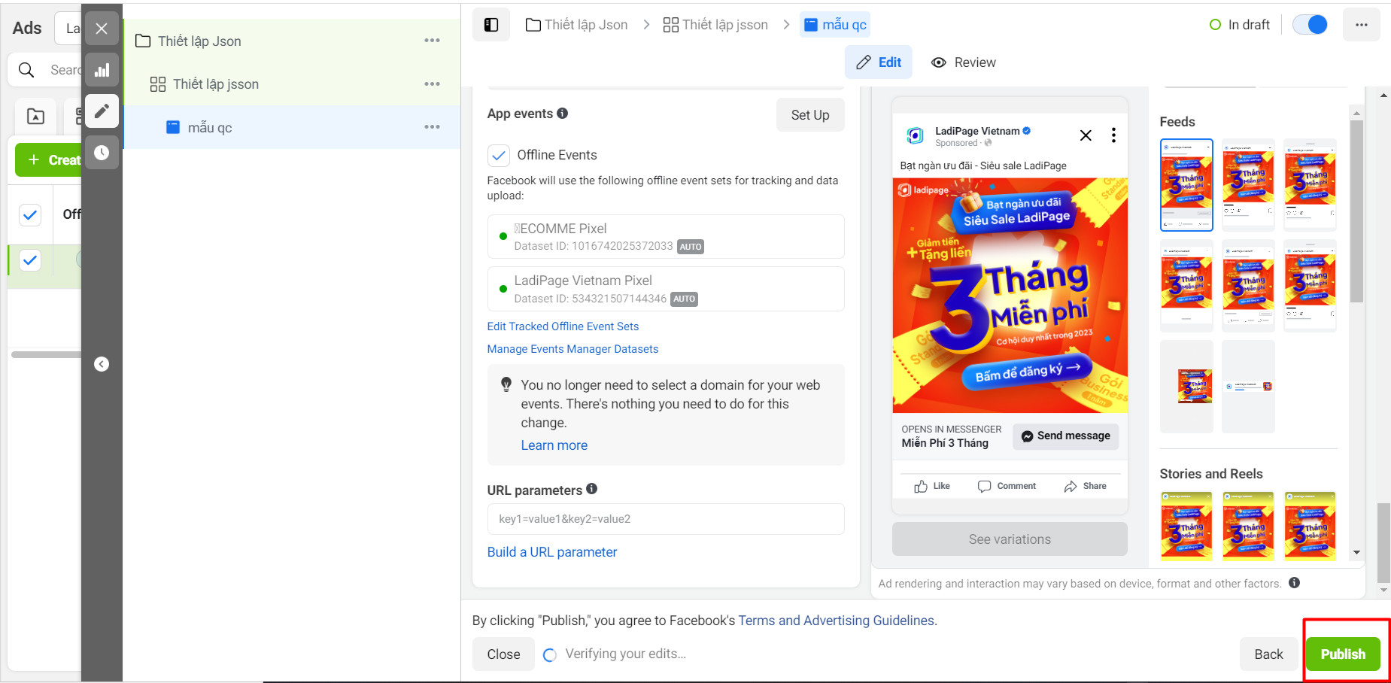This screenshot has width=1391, height=683.
Task: Toggle the side panel layout icon
Action: pos(491,25)
